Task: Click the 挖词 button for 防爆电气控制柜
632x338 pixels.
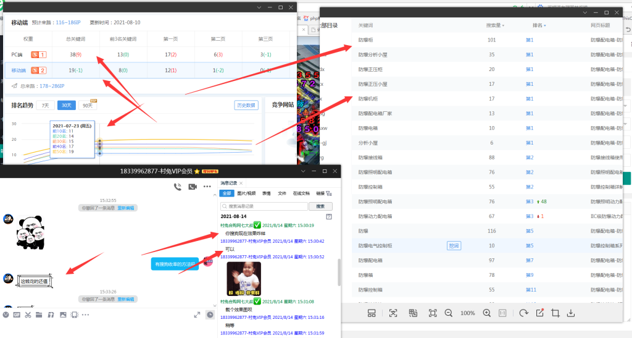Action: 454,246
